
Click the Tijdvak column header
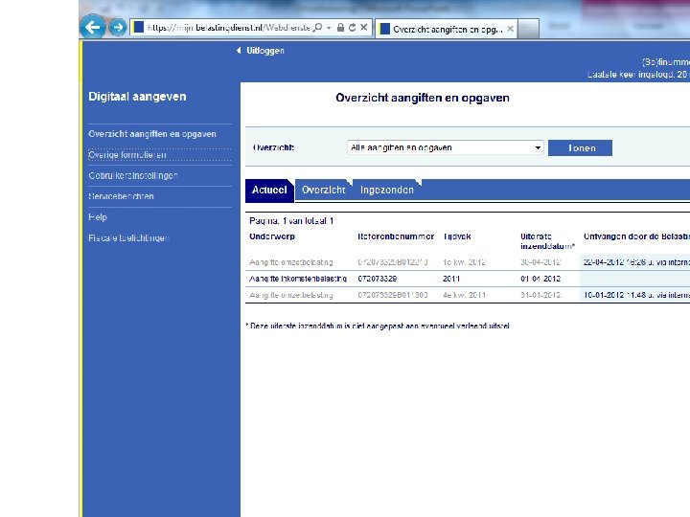(457, 236)
